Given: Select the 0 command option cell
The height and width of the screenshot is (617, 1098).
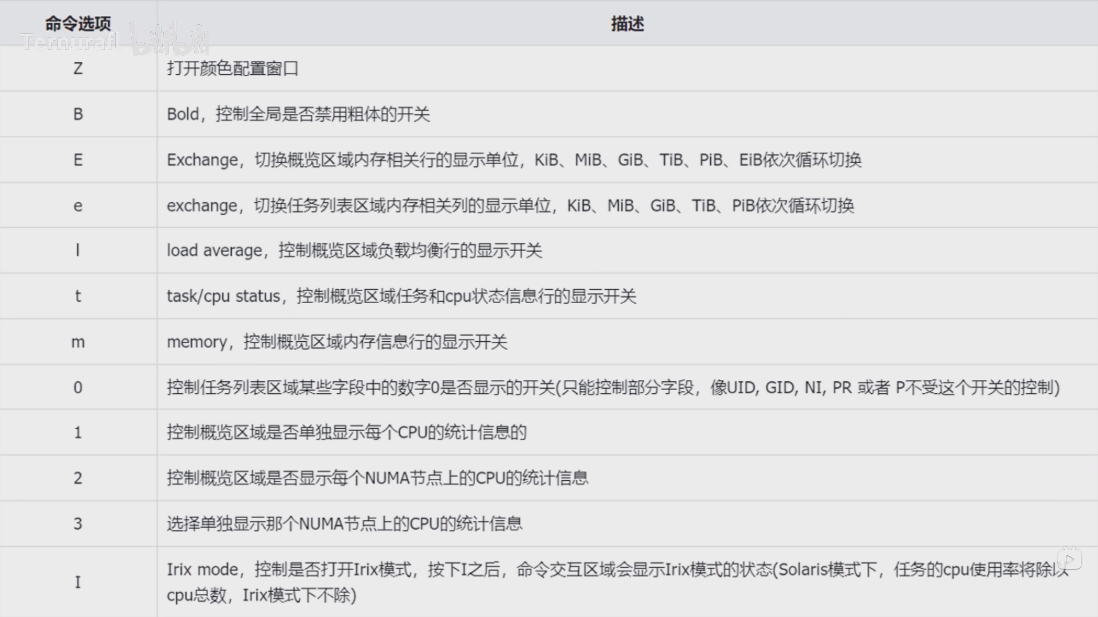Looking at the screenshot, I should pyautogui.click(x=78, y=388).
